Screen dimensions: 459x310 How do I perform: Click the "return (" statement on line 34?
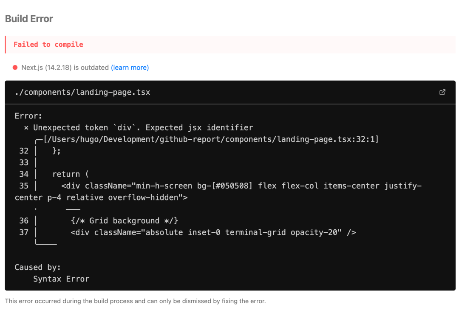point(71,174)
